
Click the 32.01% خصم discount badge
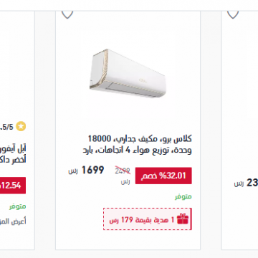tap(163, 176)
